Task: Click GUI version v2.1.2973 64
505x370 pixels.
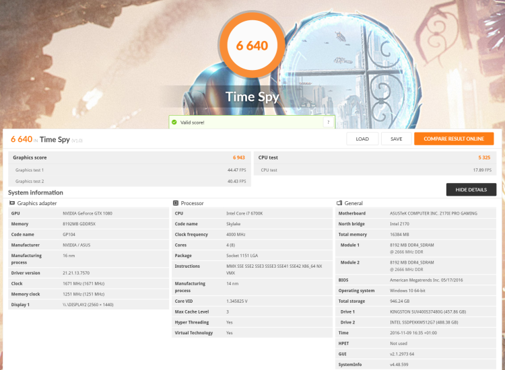Action: [402, 355]
